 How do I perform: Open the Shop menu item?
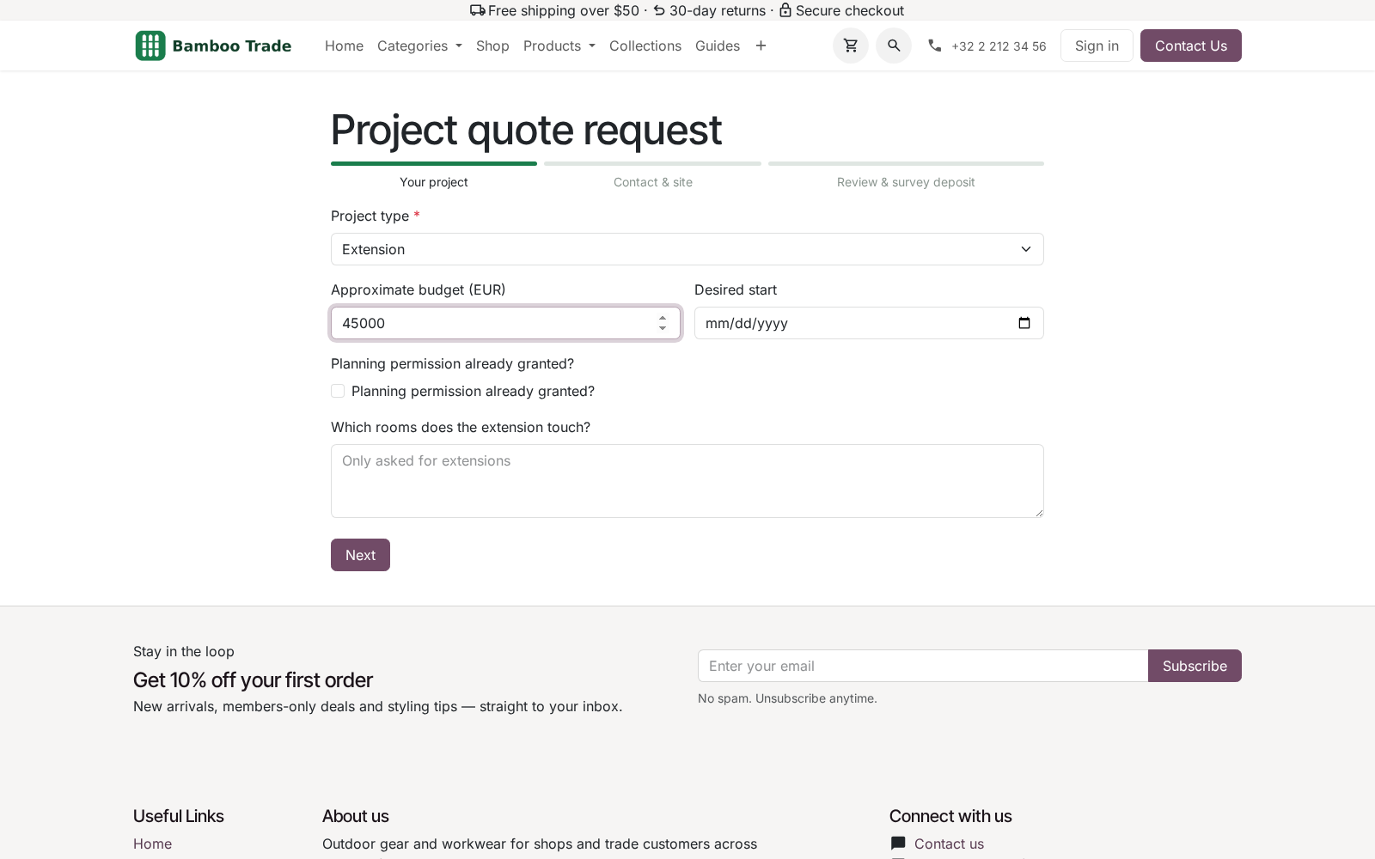pyautogui.click(x=492, y=46)
